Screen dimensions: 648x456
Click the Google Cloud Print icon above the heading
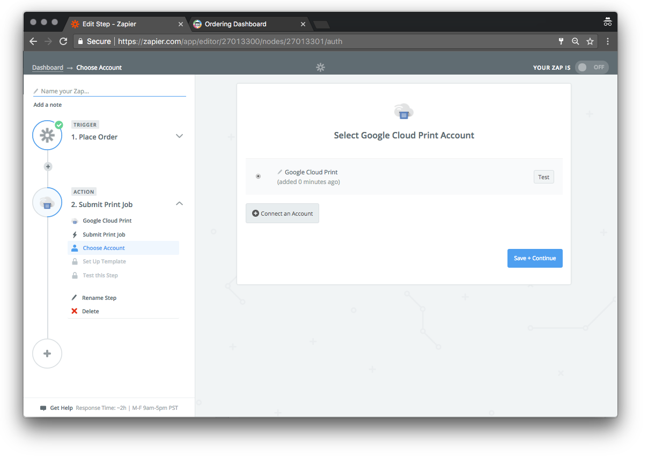404,112
